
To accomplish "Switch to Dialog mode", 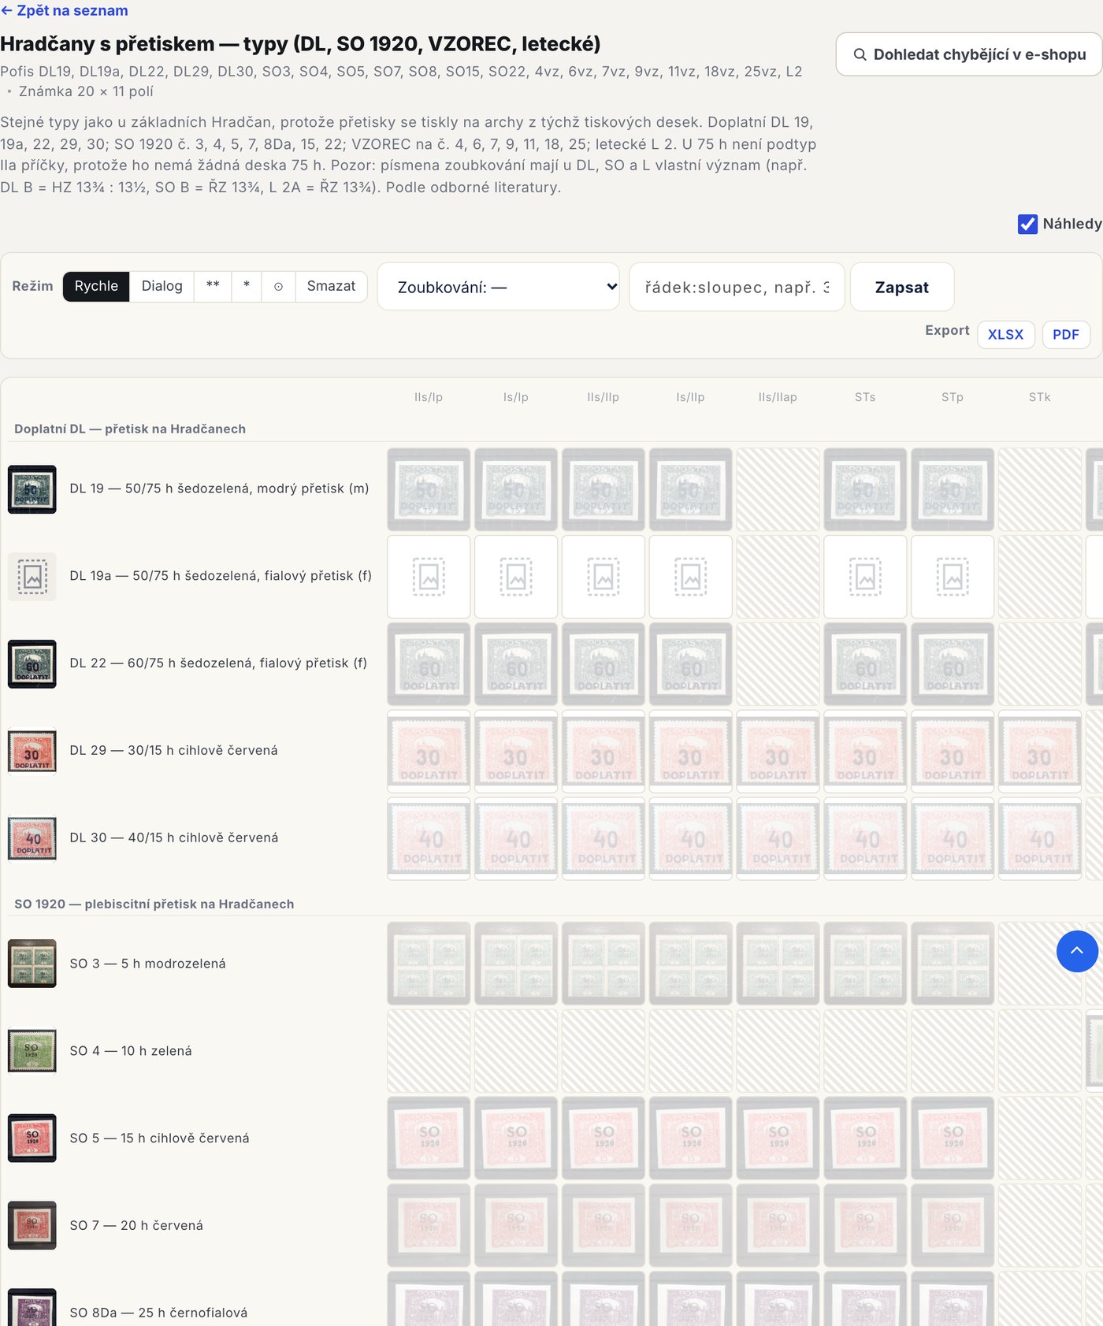I will [162, 286].
